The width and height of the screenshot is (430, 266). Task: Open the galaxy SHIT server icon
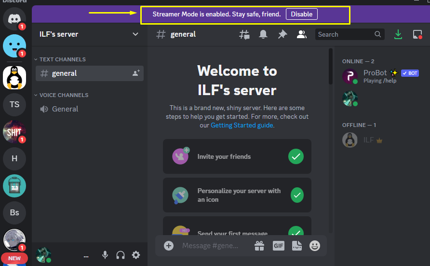[14, 131]
